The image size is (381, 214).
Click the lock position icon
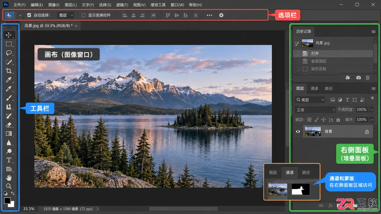point(323,120)
